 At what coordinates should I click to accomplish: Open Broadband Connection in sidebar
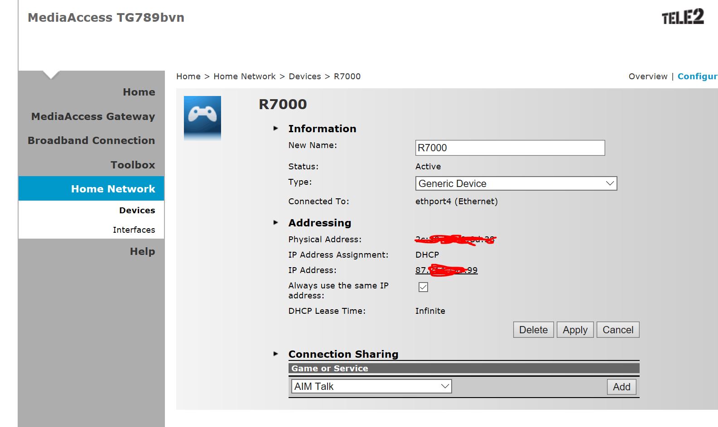pos(91,140)
